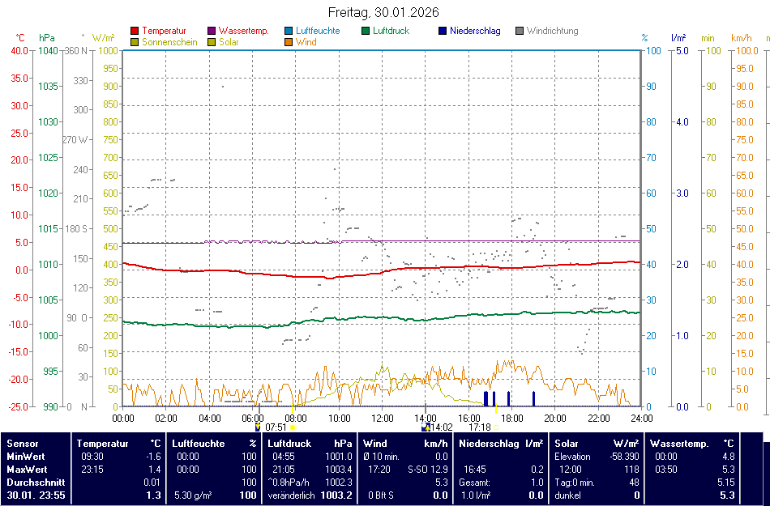The height and width of the screenshot is (506, 770).
Task: Click the moon marker icon at 14:02
Action: pyautogui.click(x=425, y=427)
